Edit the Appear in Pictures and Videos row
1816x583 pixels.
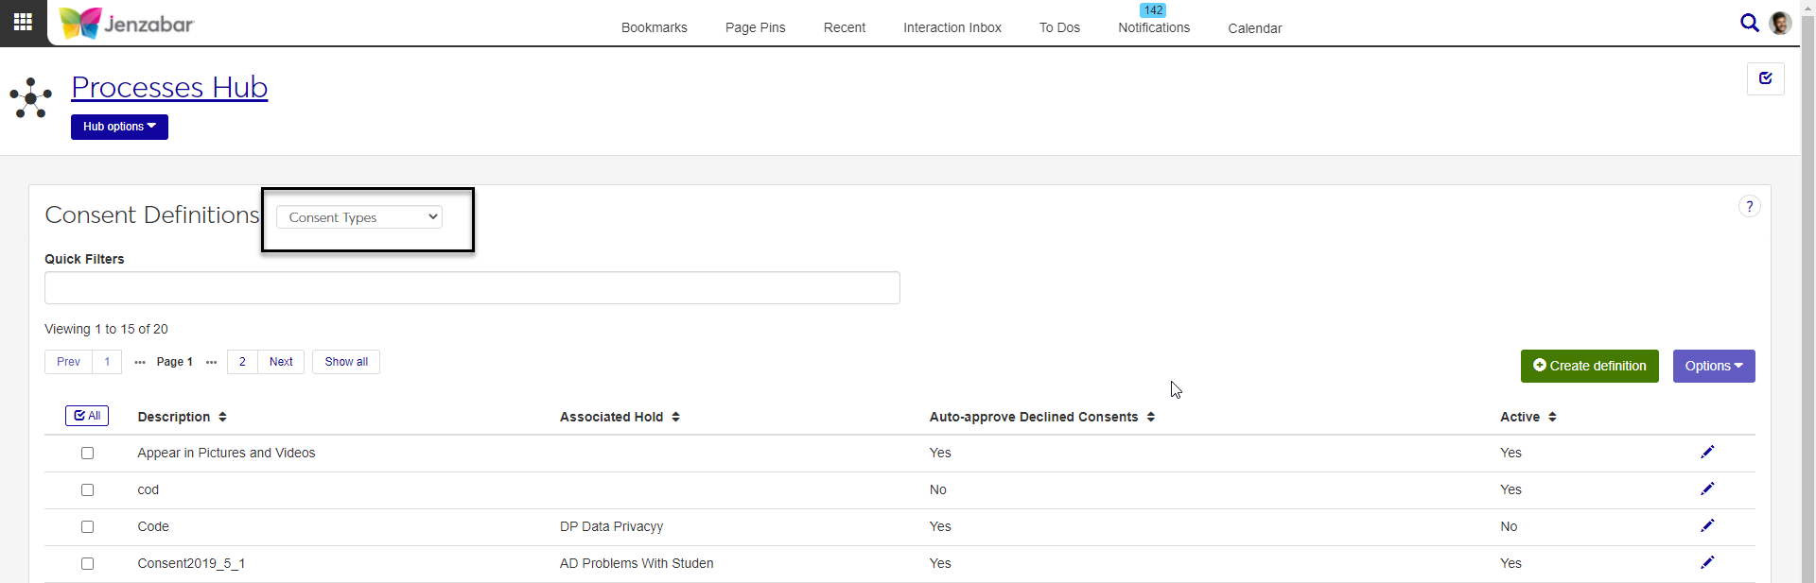click(1706, 453)
